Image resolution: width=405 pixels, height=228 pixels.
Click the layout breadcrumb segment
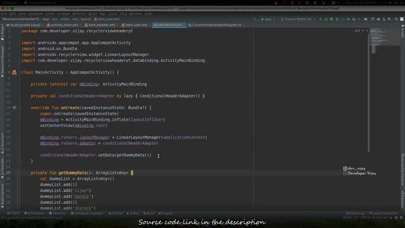coord(85,19)
